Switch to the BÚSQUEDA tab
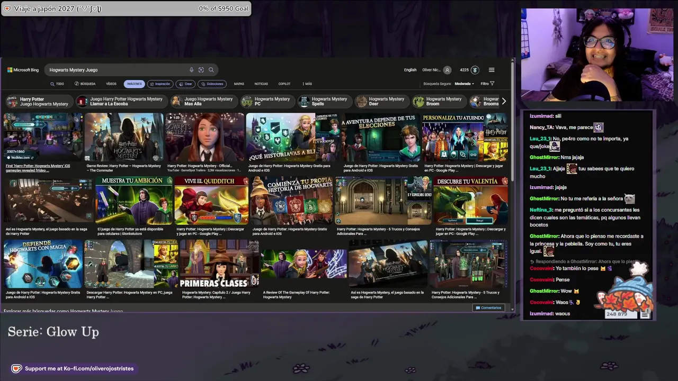This screenshot has width=678, height=381. click(x=85, y=84)
